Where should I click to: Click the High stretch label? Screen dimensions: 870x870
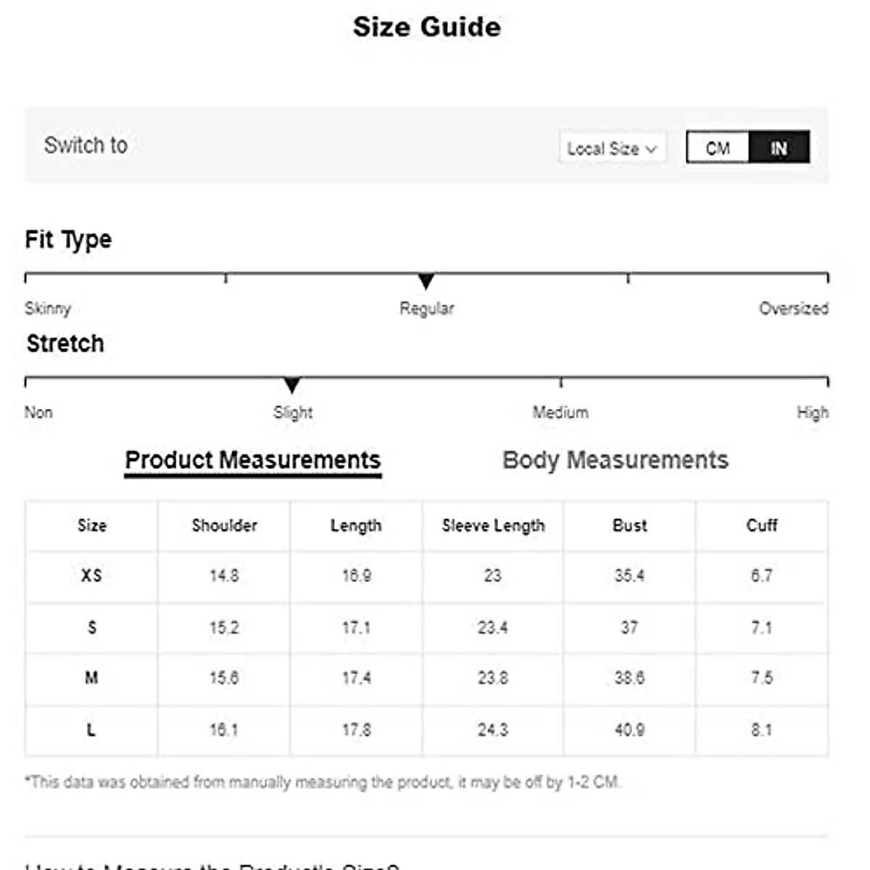click(812, 413)
